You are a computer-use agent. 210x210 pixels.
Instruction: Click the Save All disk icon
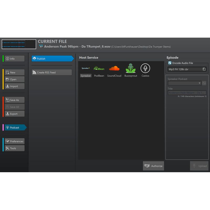coord(8,107)
